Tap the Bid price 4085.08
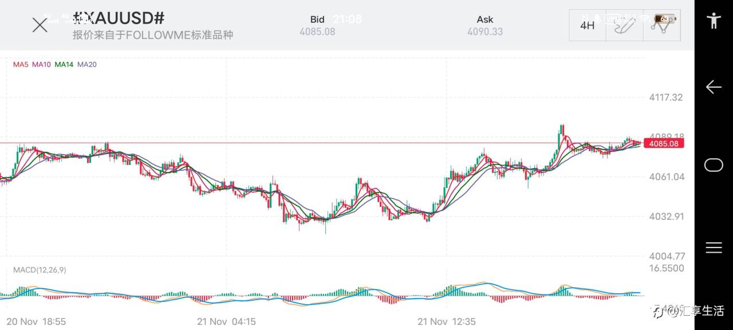Screen dimensions: 733x330 click(x=317, y=32)
